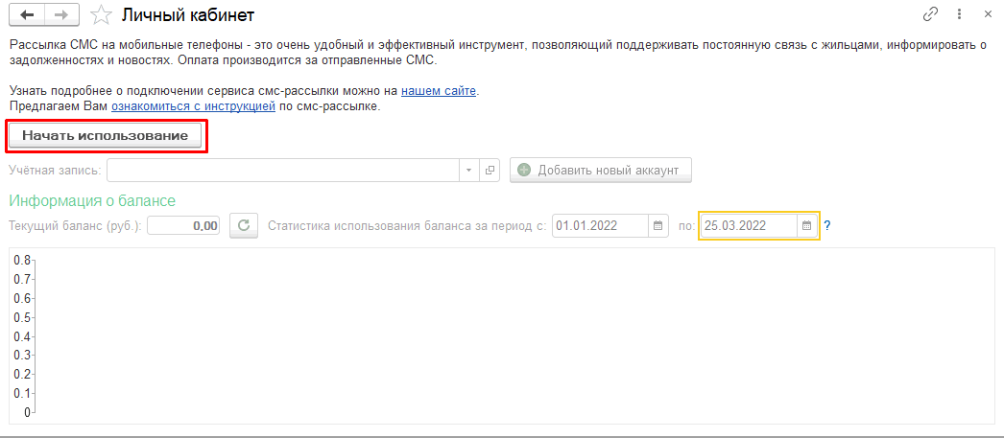Open calendar for start date 01.01.2022
The height and width of the screenshot is (438, 1004).
(658, 226)
